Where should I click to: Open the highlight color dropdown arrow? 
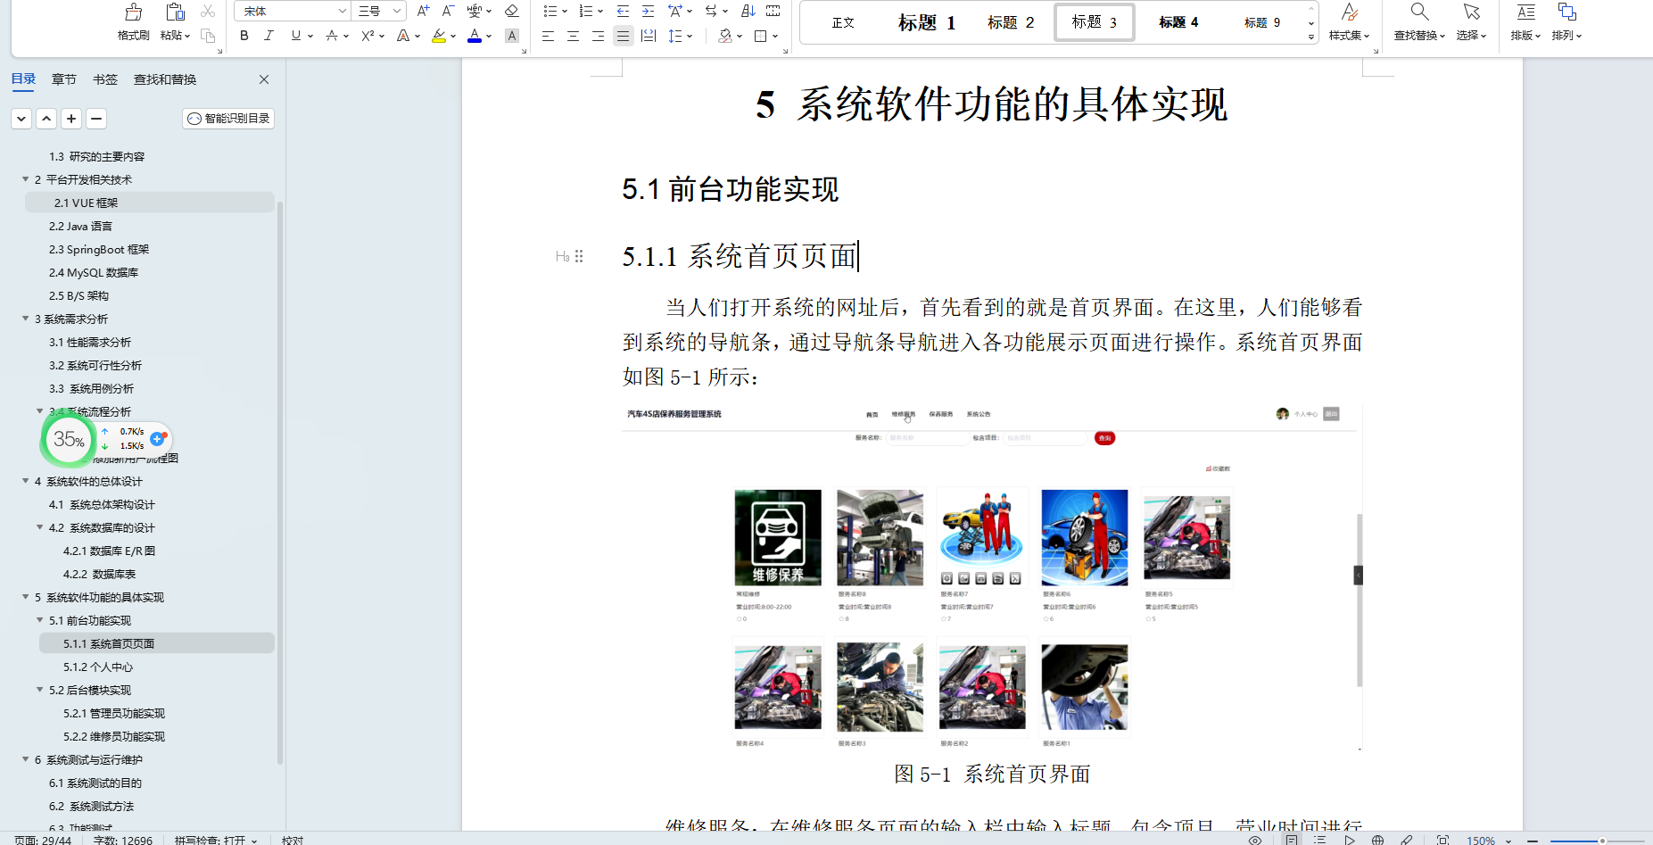click(453, 37)
